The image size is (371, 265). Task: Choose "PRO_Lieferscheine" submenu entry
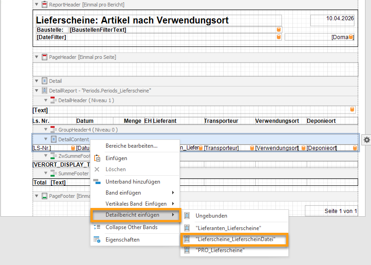point(234,250)
